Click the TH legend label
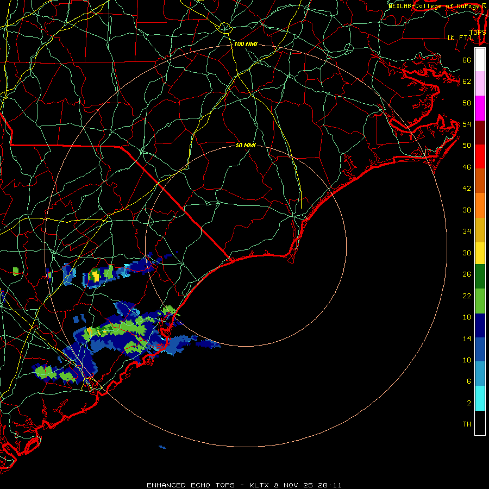Viewport: 489px width, 489px height. 467,424
